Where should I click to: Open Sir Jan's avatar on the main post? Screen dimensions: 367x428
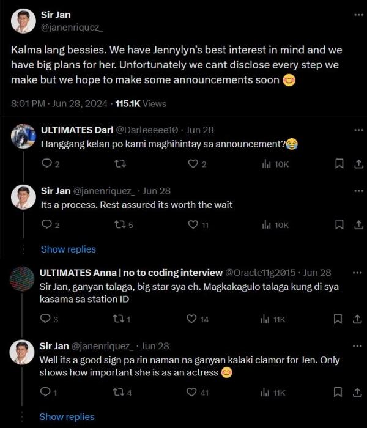[x=23, y=21]
